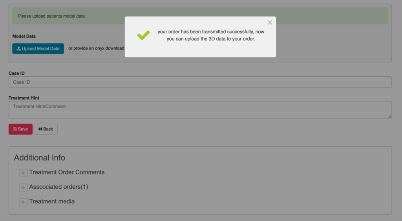
Task: Click the green checkmark icon in dialog
Action: [143, 35]
